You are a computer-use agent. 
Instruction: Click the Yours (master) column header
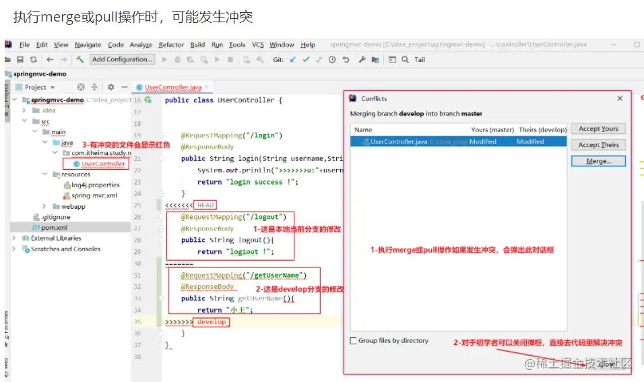tap(492, 129)
